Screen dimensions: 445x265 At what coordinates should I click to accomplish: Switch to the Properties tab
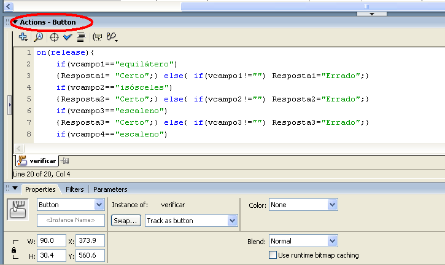(x=41, y=189)
